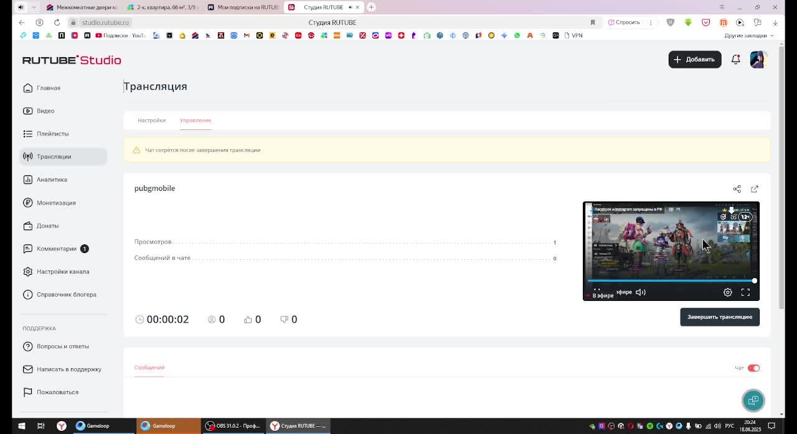Expand Другие закладки bookmarks folder
The image size is (797, 434).
click(x=748, y=35)
